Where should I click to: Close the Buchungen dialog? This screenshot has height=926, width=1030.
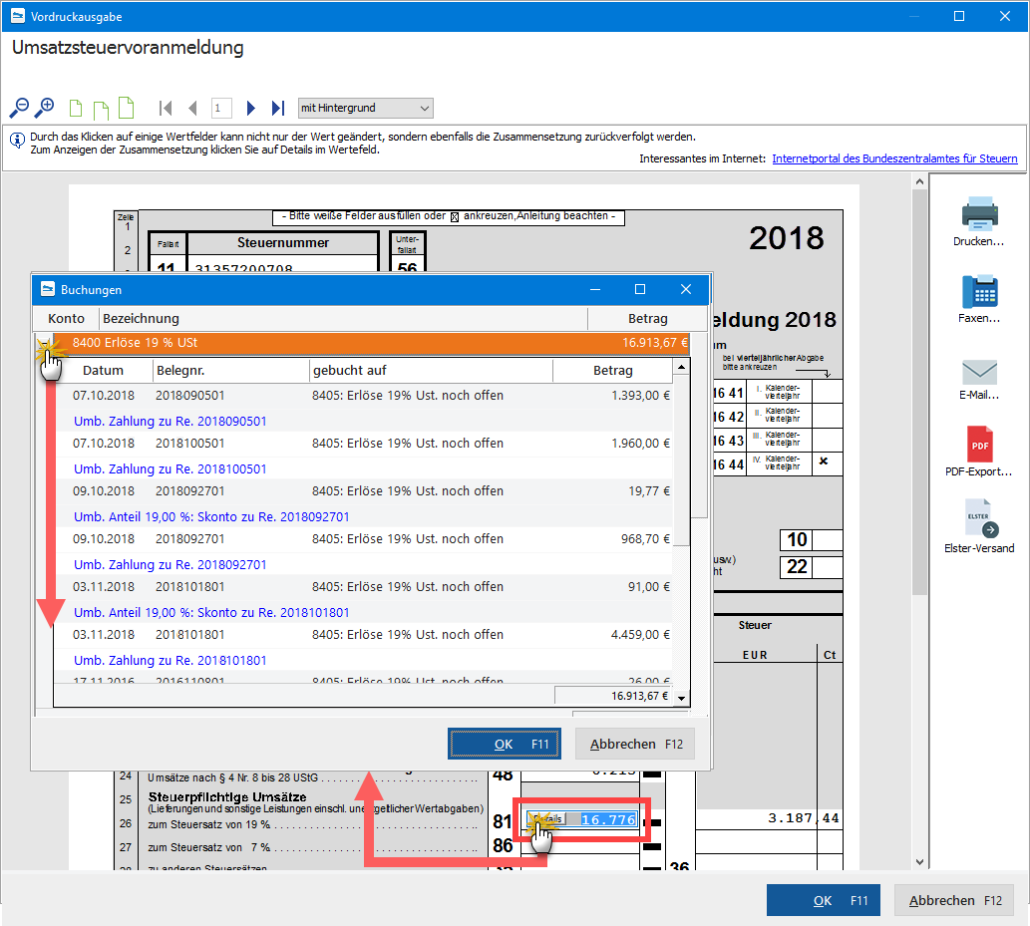tap(686, 289)
